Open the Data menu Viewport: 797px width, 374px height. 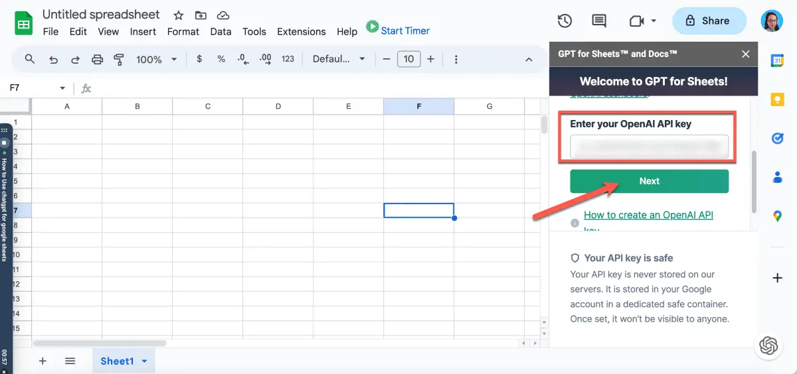tap(221, 31)
